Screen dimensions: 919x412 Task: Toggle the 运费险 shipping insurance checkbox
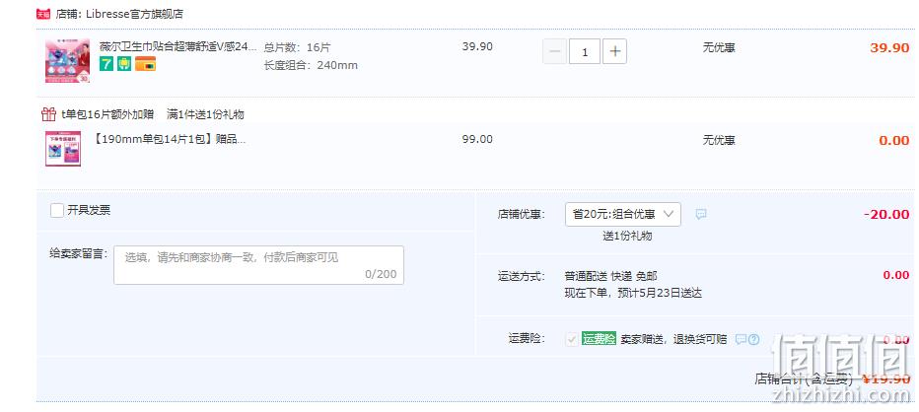click(572, 339)
